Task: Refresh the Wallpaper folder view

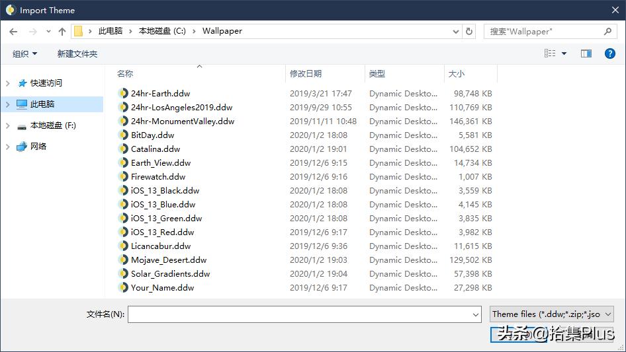Action: tap(470, 31)
